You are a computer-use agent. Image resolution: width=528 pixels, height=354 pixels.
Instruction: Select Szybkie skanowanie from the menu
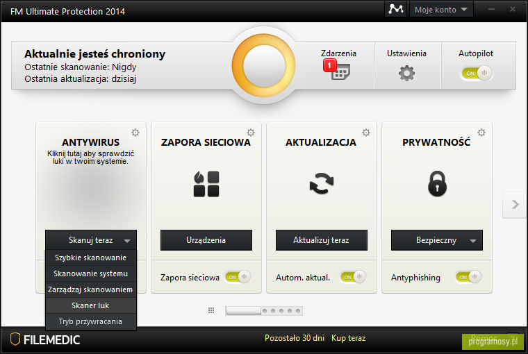point(90,258)
